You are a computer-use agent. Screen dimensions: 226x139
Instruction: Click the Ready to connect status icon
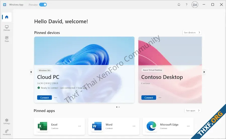pyautogui.click(x=39, y=88)
